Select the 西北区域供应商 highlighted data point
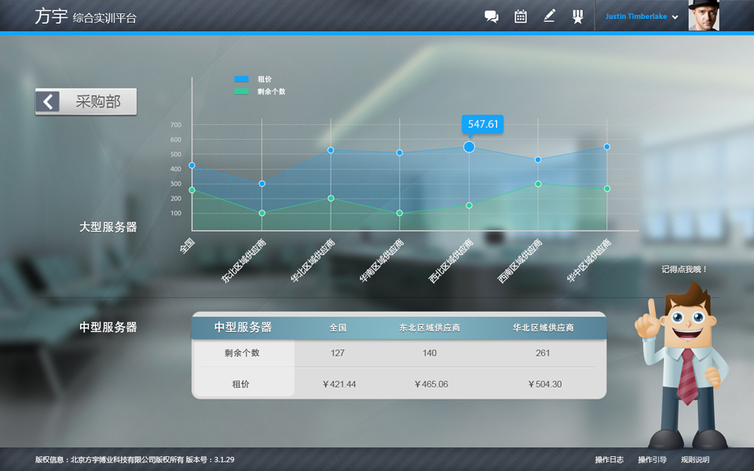The image size is (754, 471). click(x=470, y=147)
